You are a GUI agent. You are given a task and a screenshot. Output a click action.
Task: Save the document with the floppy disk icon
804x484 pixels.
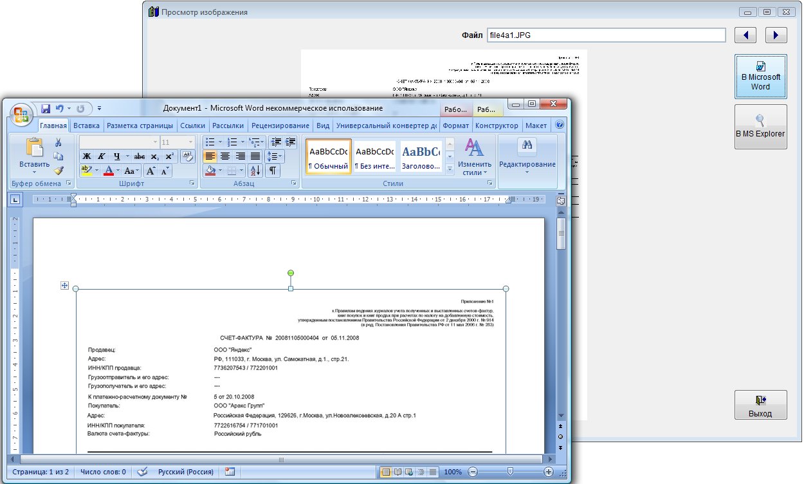point(46,108)
